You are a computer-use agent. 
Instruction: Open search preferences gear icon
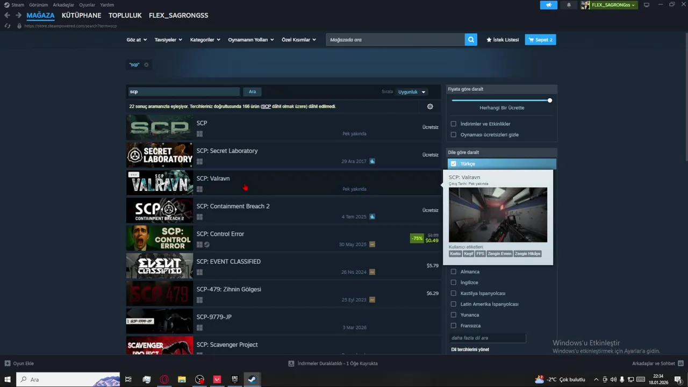(430, 106)
